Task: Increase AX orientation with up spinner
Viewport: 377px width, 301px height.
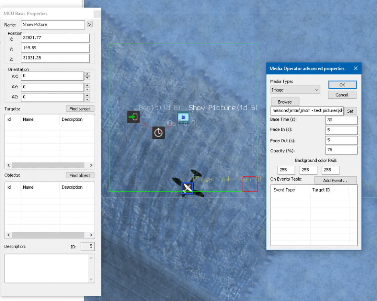Action: click(87, 74)
